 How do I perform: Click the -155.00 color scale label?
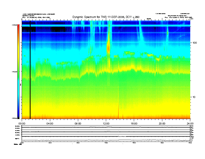(x=14, y=118)
